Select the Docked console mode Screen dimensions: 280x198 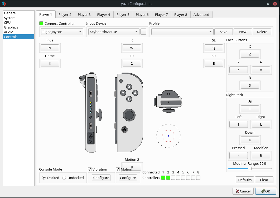(44, 178)
